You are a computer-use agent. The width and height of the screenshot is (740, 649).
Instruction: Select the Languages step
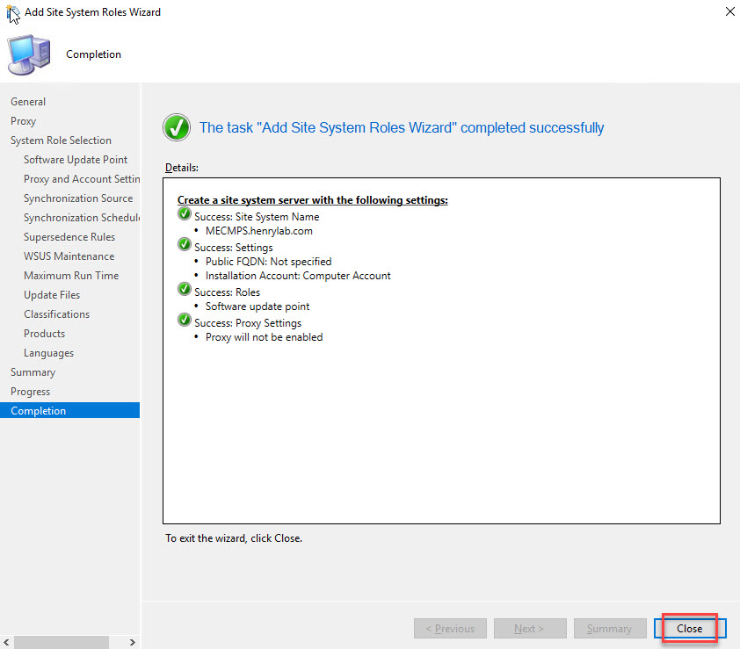[48, 353]
